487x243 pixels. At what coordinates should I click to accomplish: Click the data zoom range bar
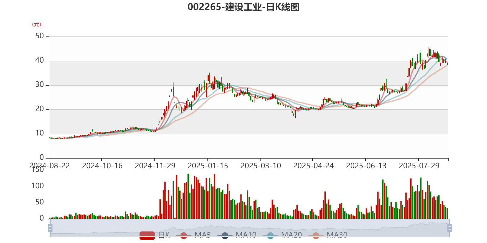coord(250,228)
